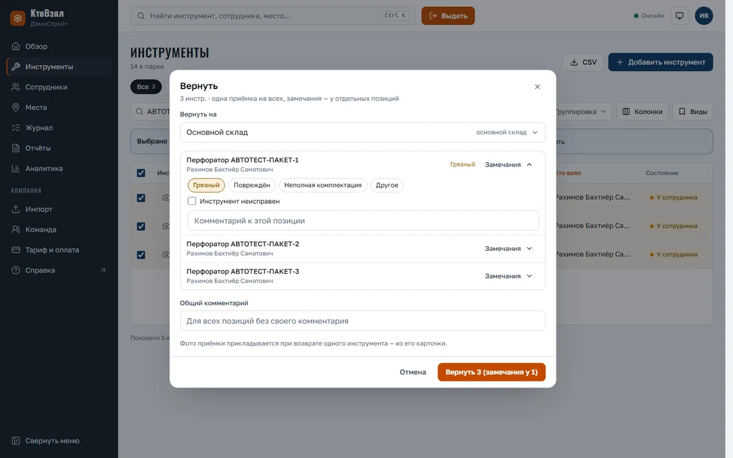Click the monitor display icon in header
This screenshot has width=733, height=458.
tap(679, 16)
